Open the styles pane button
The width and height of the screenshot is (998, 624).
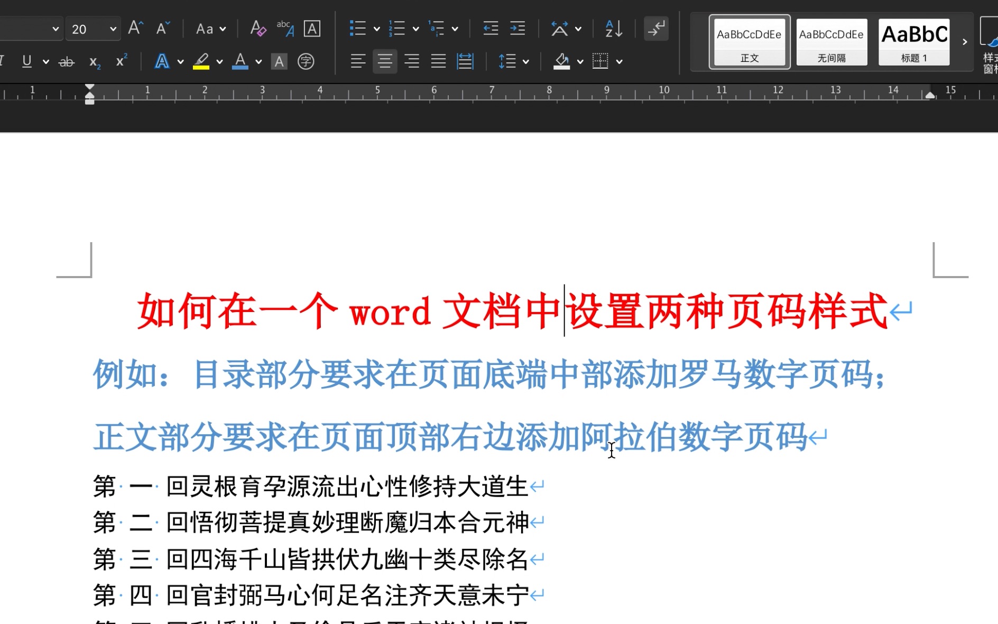click(x=988, y=45)
